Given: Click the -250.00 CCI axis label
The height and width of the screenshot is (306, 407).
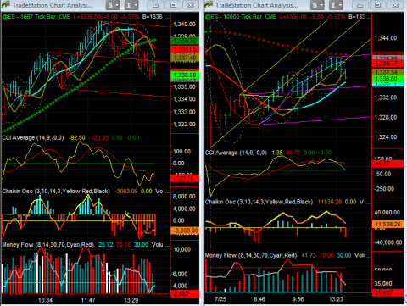Looking at the screenshot, I should point(384,189).
